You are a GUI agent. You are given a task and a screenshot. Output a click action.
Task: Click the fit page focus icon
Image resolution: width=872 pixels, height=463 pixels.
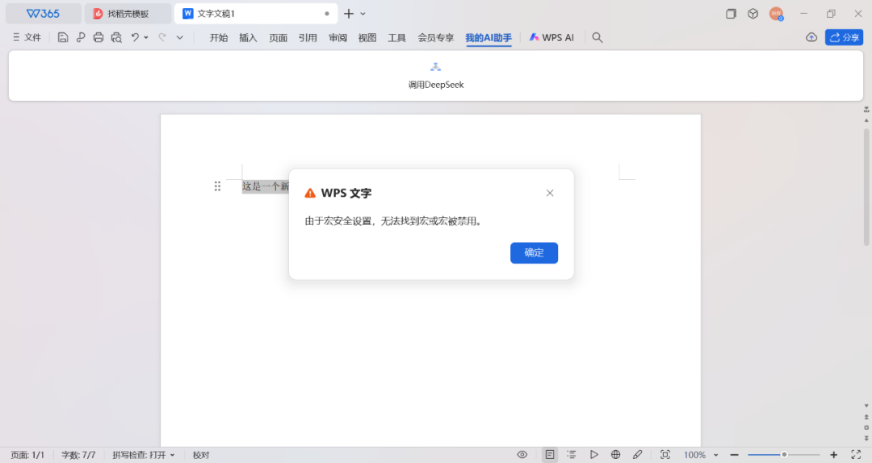[x=665, y=455]
